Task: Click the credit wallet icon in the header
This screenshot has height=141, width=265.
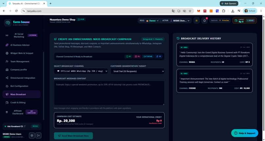Action: click(236, 21)
